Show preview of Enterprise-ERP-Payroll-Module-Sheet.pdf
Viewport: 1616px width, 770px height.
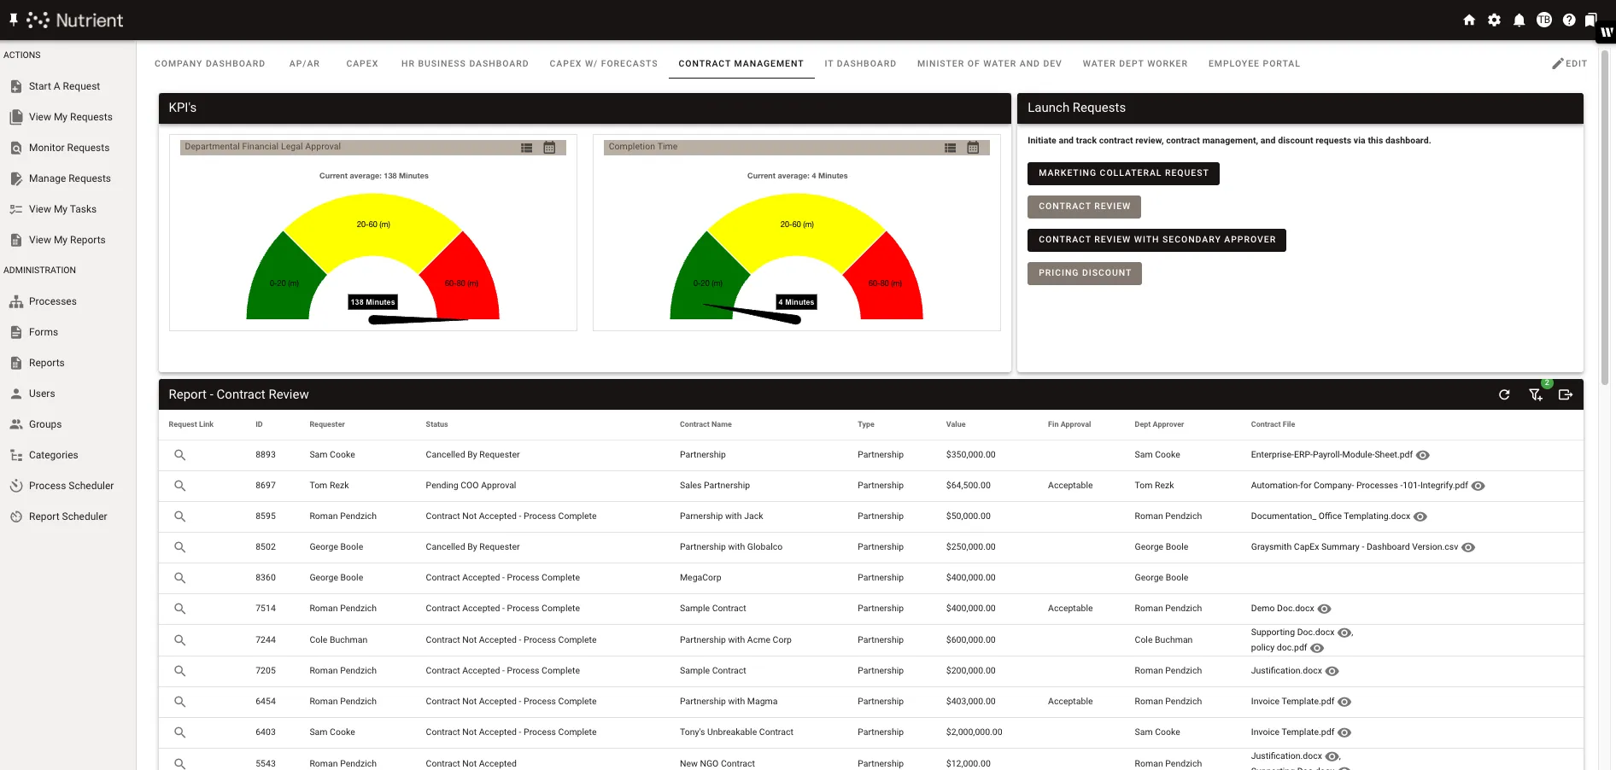click(x=1422, y=455)
